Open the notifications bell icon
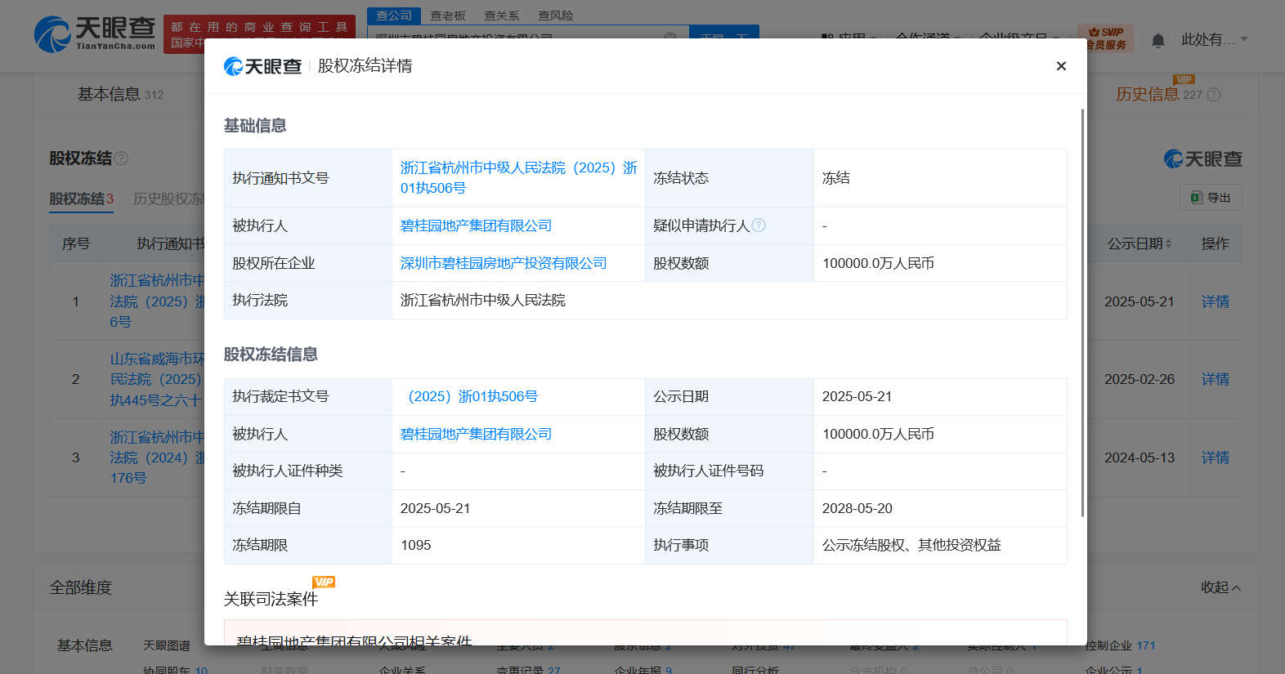This screenshot has height=674, width=1285. [x=1158, y=39]
